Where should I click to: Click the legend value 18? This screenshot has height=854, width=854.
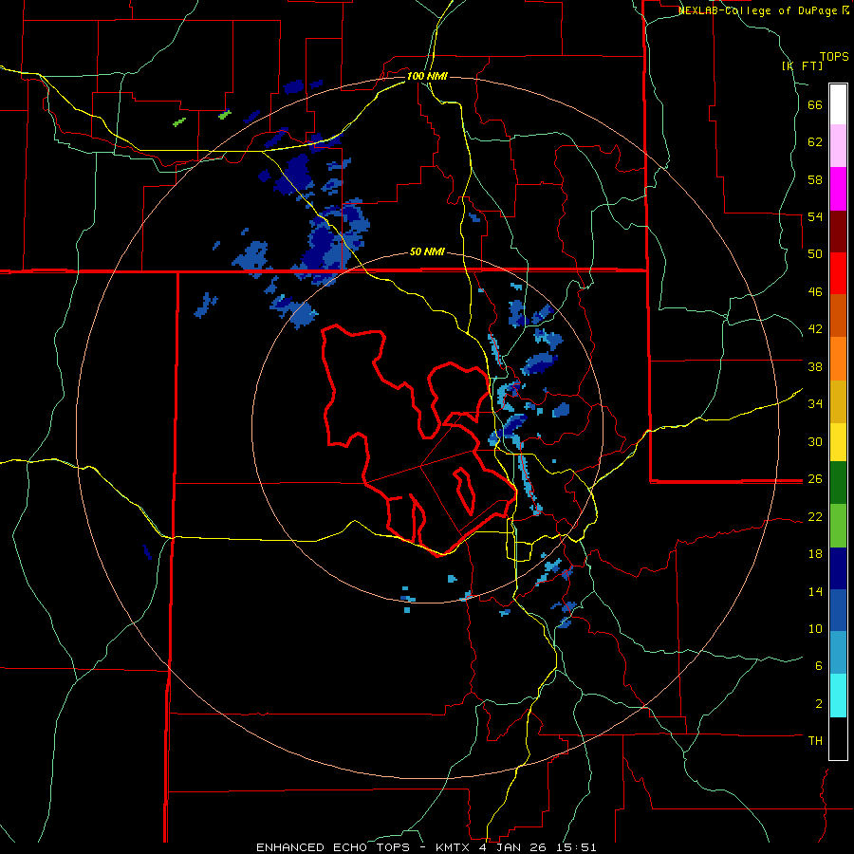(815, 554)
